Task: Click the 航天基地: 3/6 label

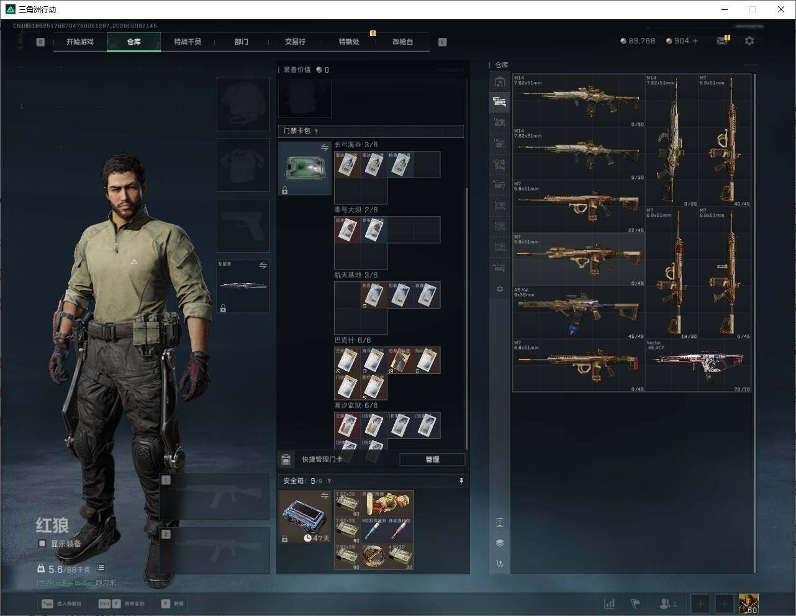Action: coord(356,275)
